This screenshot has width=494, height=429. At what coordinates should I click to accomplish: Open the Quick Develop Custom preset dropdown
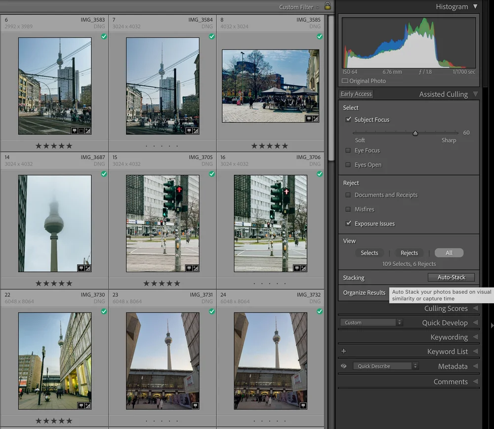[371, 323]
